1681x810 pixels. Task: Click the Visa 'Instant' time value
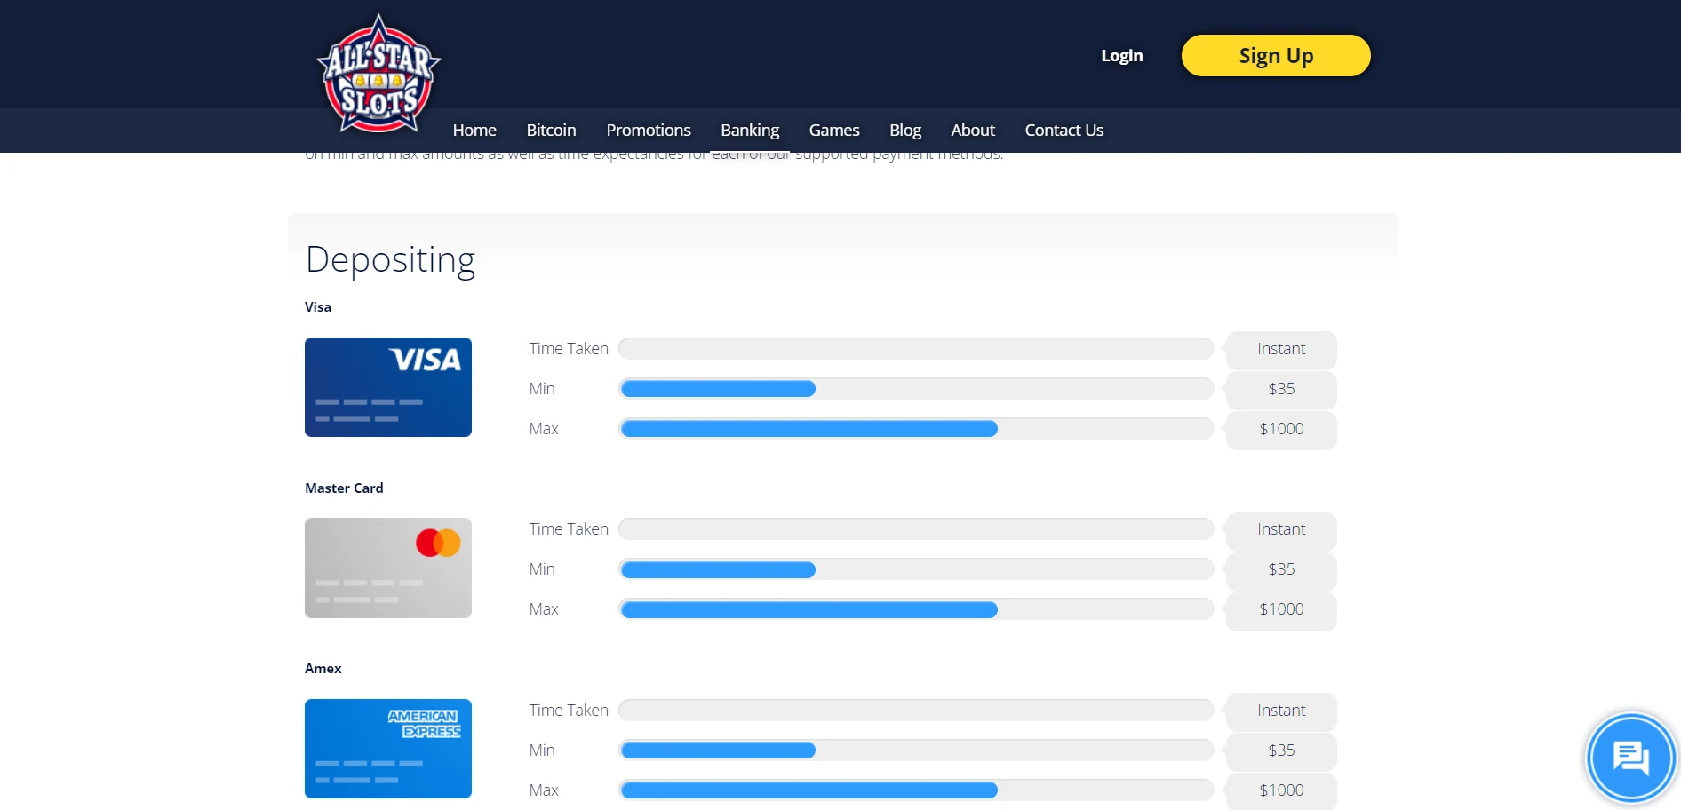[x=1281, y=350]
